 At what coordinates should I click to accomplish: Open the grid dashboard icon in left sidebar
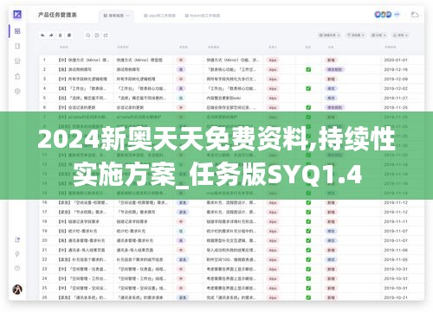(x=17, y=31)
